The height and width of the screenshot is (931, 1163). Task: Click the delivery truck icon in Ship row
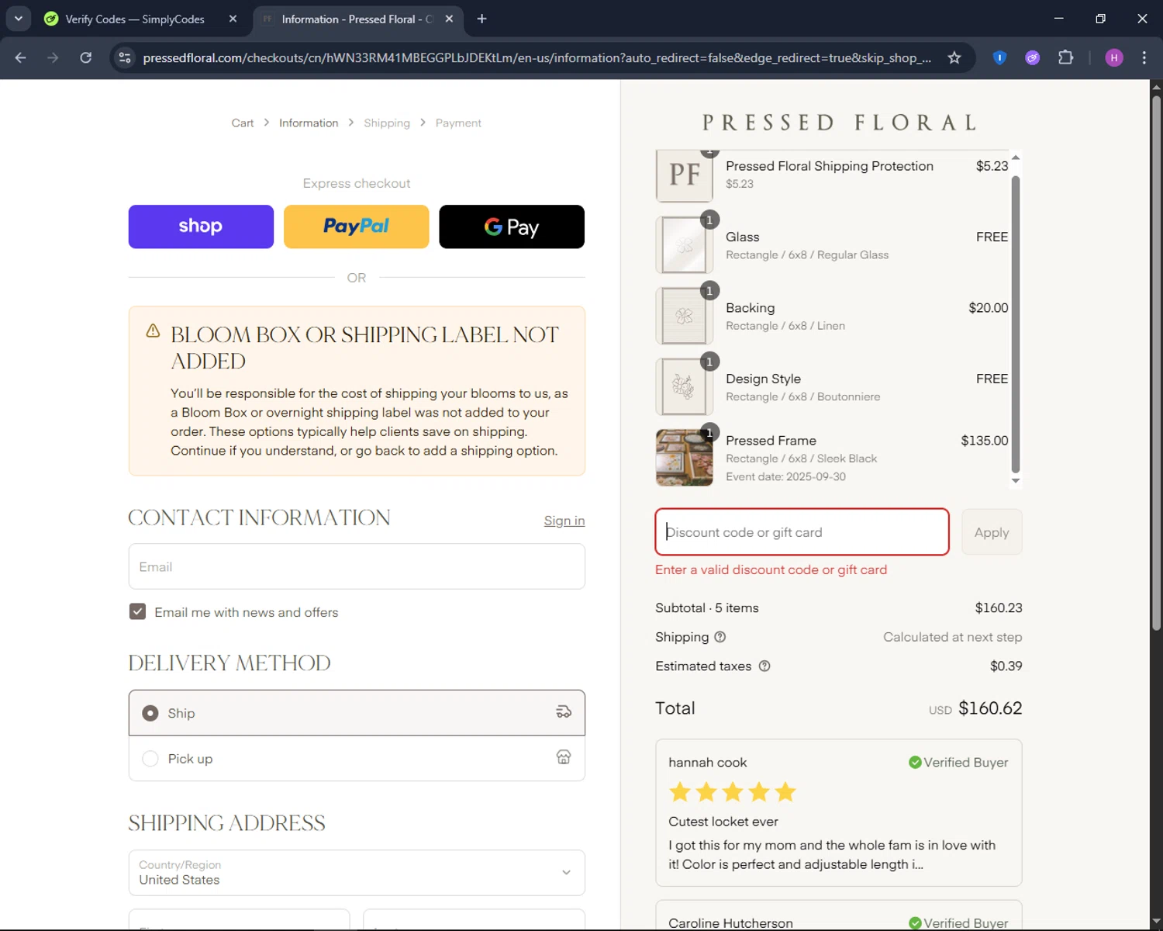click(x=564, y=711)
